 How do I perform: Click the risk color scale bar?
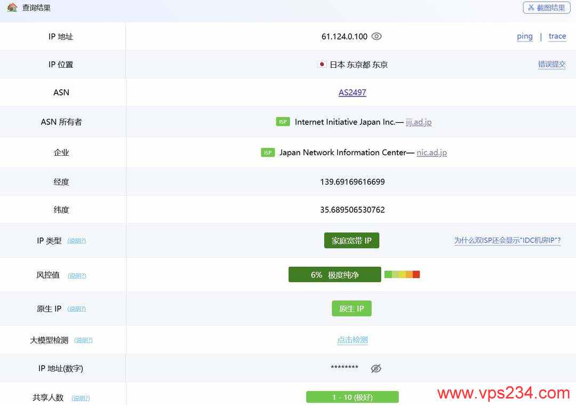point(402,274)
